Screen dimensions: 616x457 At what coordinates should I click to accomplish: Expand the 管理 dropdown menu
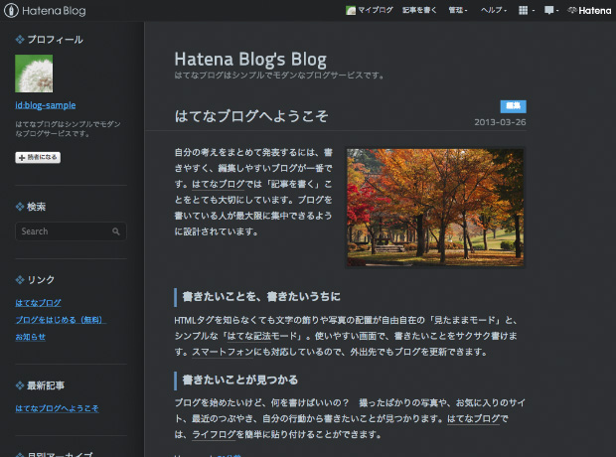tap(458, 10)
